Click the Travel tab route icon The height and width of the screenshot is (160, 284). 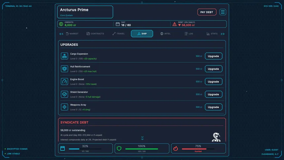pyautogui.click(x=114, y=34)
